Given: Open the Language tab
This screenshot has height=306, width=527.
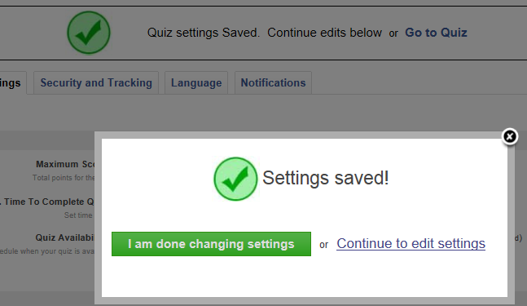Looking at the screenshot, I should (x=196, y=82).
